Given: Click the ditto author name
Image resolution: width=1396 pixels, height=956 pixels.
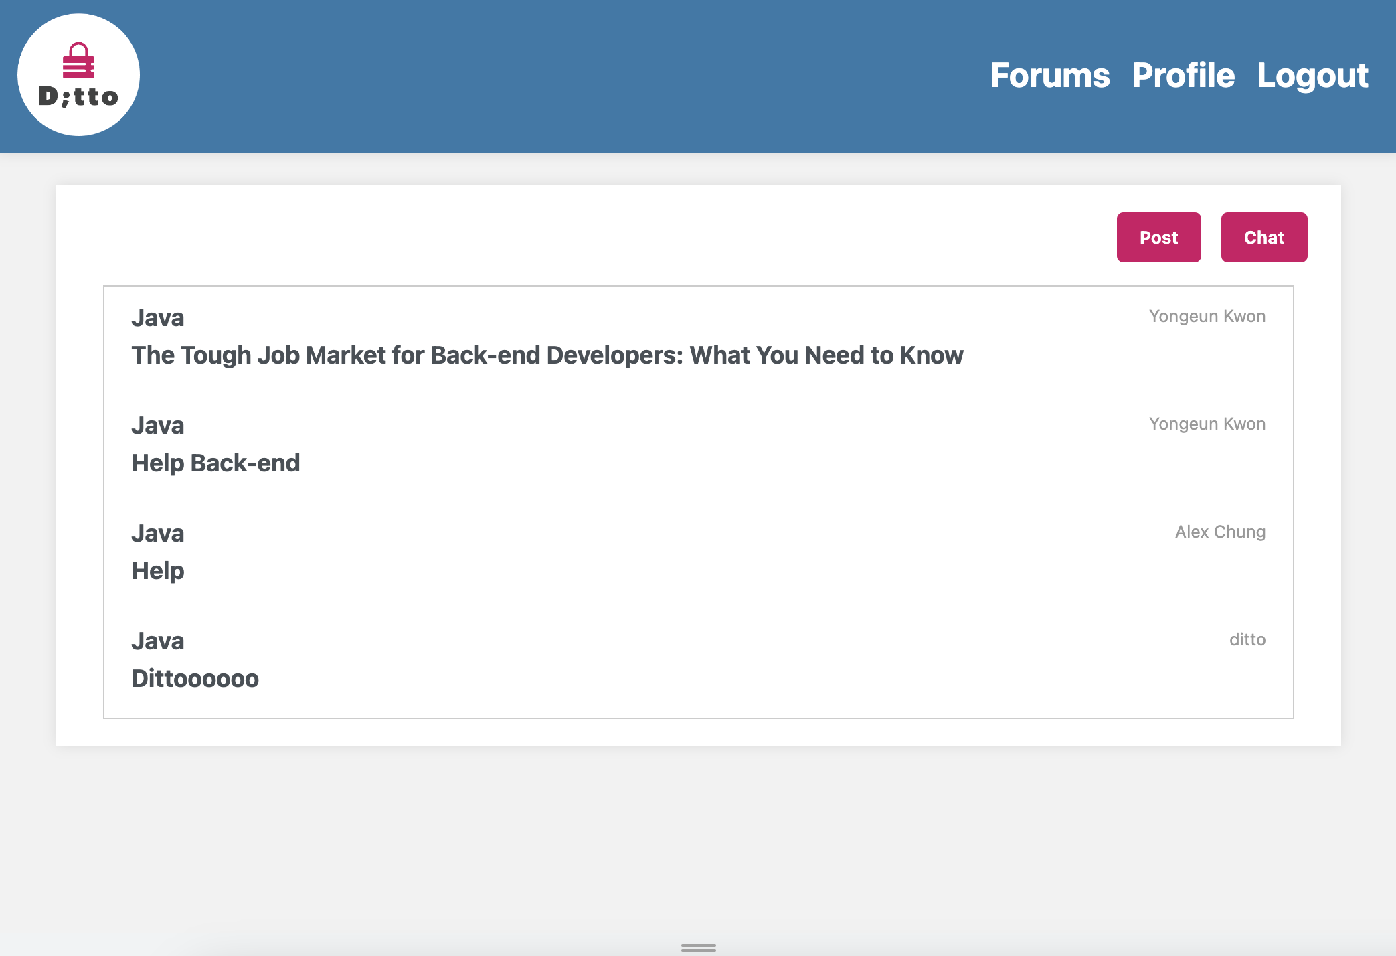Looking at the screenshot, I should (x=1247, y=640).
